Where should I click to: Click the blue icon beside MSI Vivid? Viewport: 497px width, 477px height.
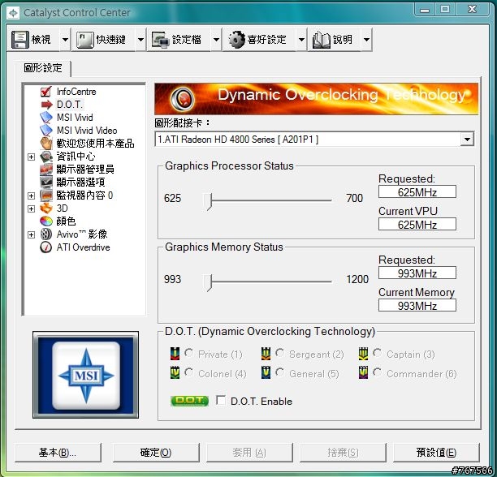pos(46,117)
